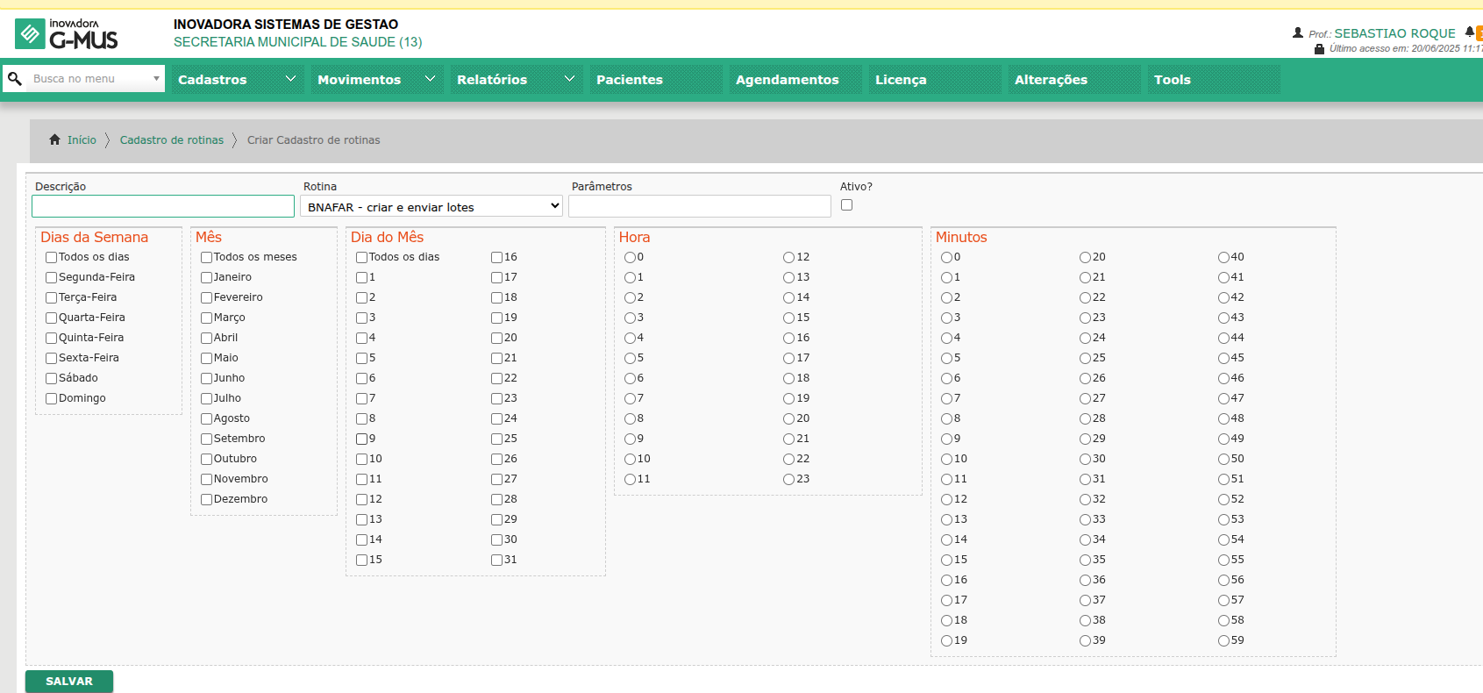Expand the Relatórios menu
The image size is (1483, 693).
point(516,79)
